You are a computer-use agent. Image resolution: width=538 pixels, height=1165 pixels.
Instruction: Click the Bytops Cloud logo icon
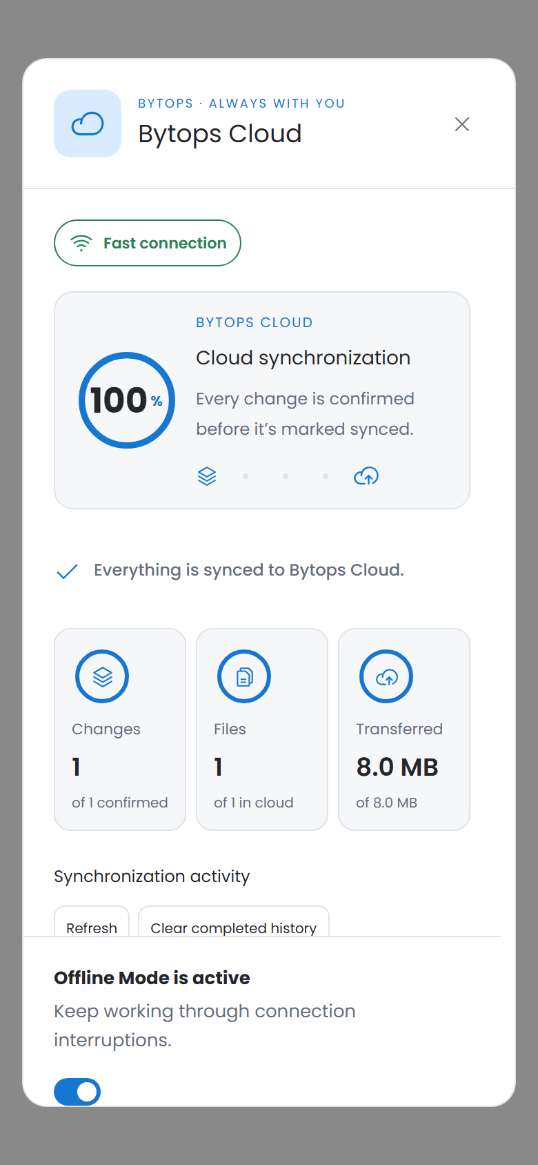tap(88, 124)
